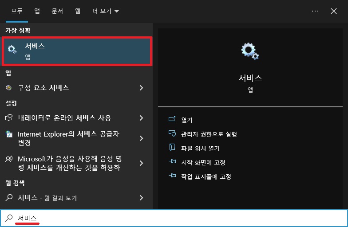This screenshot has width=348, height=227.
Task: Open the 더 보기 dropdown
Action: pos(106,11)
